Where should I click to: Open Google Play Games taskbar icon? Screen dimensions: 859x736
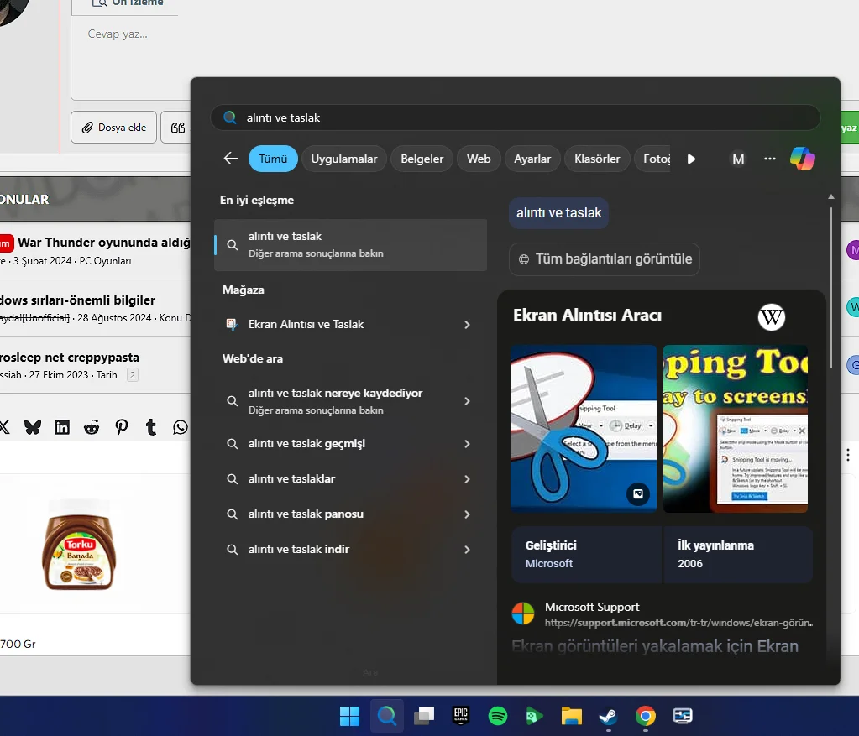(x=534, y=716)
